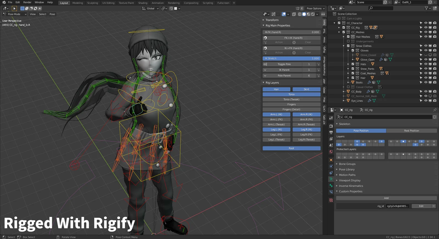Uncheck the Snow Clothes collection checkbox
The height and width of the screenshot is (239, 439).
coord(348,46)
